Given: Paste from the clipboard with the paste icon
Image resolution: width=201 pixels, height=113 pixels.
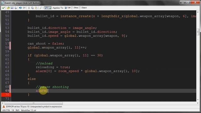Looking at the screenshot, I should (36, 8).
